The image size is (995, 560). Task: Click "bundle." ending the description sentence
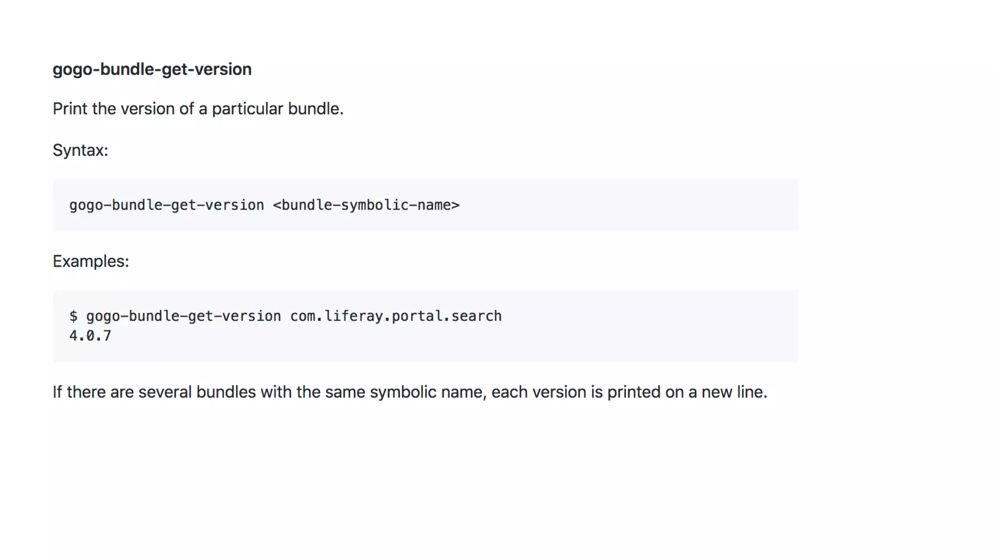315,109
